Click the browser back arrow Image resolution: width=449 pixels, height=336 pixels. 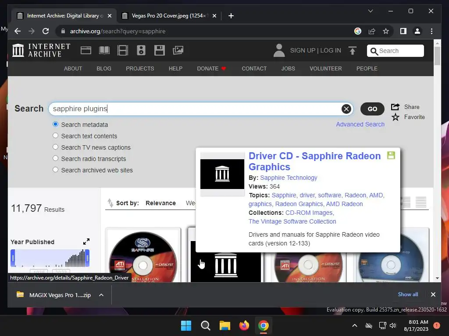(x=18, y=31)
